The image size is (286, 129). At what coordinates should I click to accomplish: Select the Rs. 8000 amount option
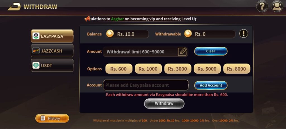coord(237,69)
